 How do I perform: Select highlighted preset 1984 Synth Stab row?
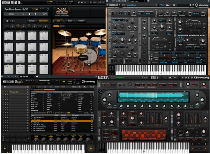tap(62, 121)
